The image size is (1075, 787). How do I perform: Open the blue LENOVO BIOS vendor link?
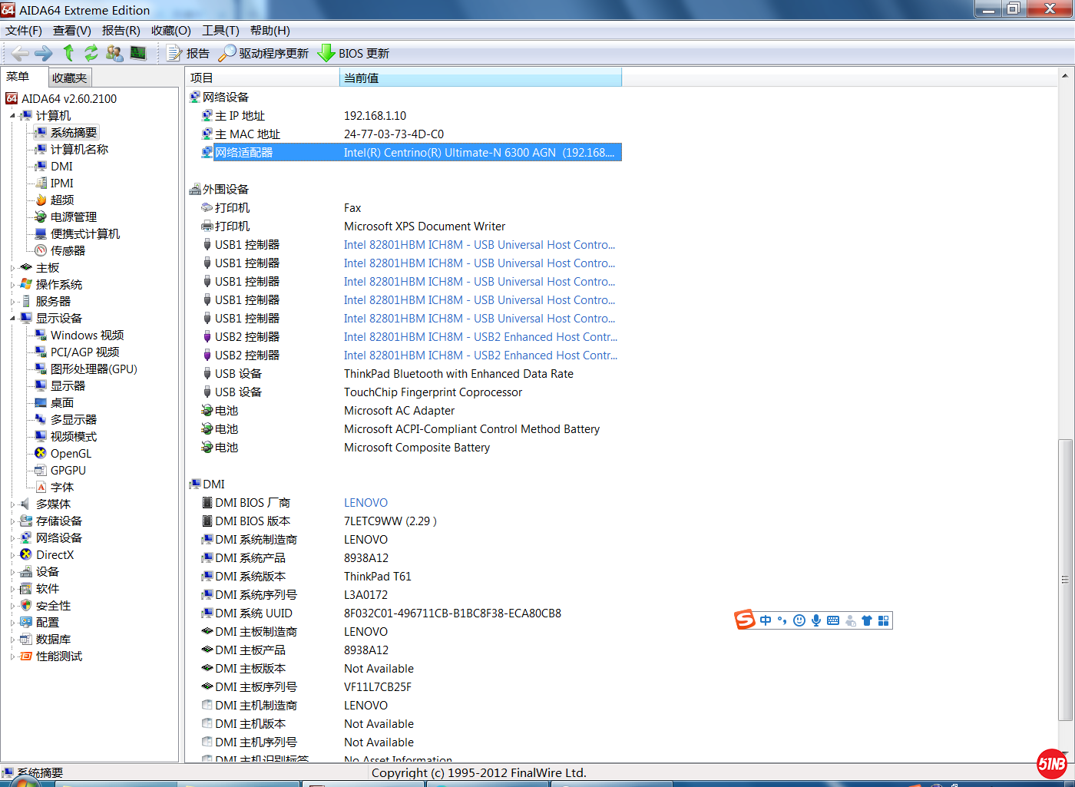tap(365, 503)
